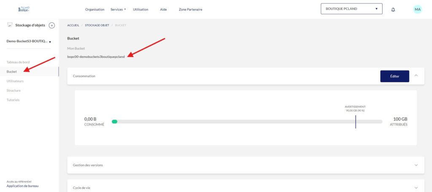Click the Éditer button
The height and width of the screenshot is (192, 432).
tap(394, 76)
